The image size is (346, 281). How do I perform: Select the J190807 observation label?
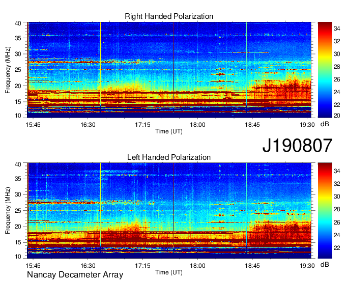pos(297,145)
